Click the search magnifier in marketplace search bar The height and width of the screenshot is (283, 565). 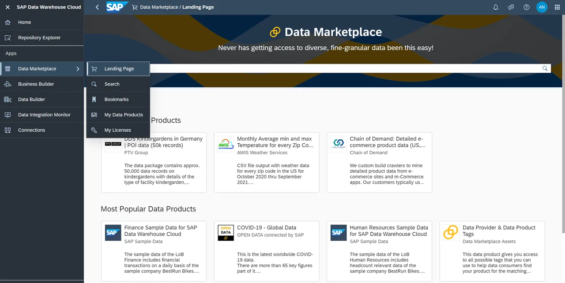pyautogui.click(x=545, y=68)
